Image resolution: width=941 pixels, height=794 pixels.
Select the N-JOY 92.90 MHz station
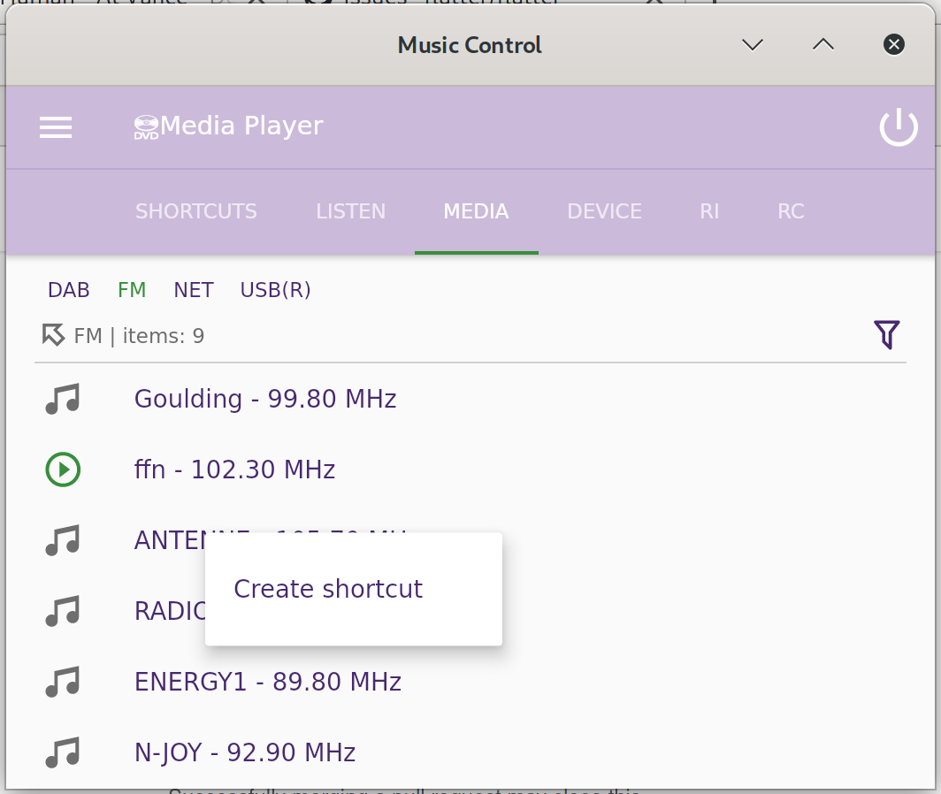(x=244, y=752)
